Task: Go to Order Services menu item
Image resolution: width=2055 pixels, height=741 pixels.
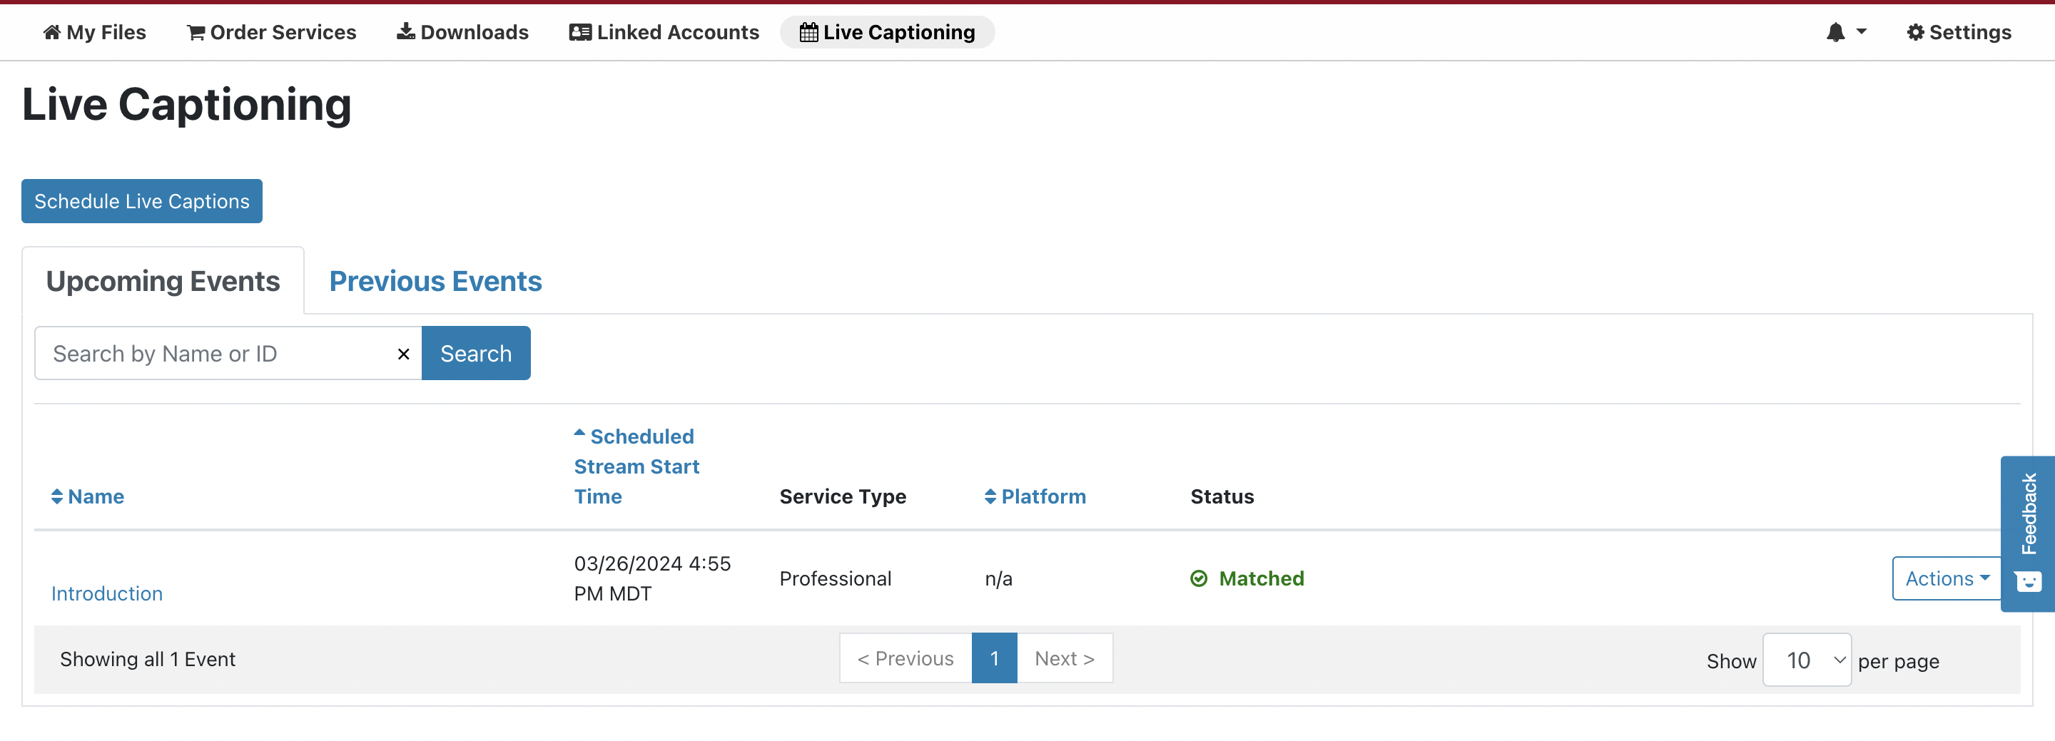Action: pos(271,32)
